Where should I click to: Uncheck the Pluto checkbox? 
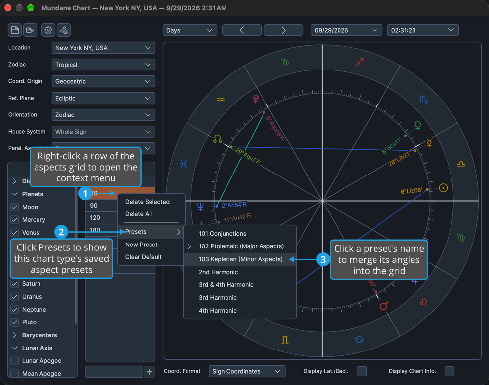15,322
